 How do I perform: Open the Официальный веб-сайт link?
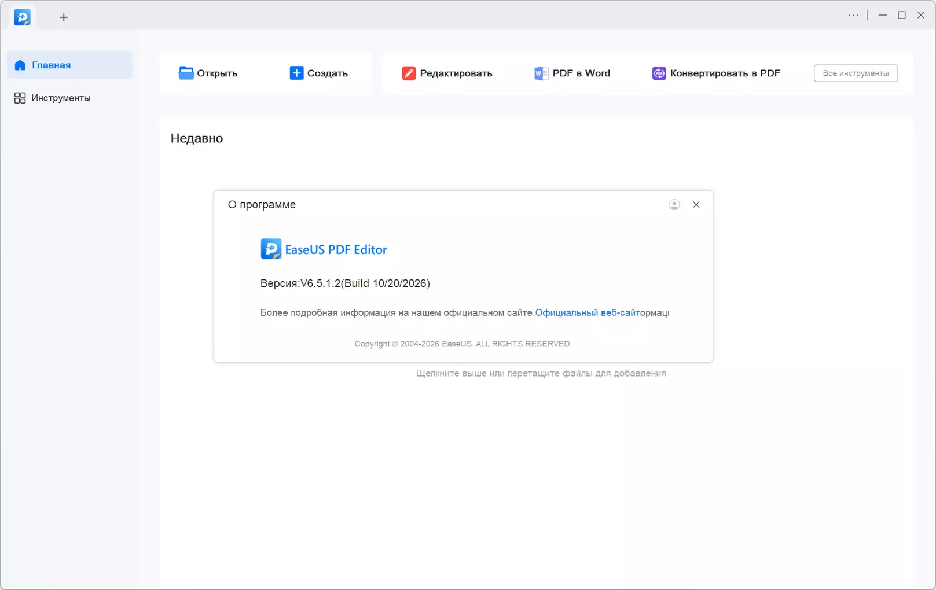pos(586,312)
